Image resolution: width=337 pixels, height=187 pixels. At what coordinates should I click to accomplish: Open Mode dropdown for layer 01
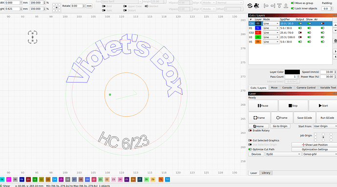pos(271,28)
